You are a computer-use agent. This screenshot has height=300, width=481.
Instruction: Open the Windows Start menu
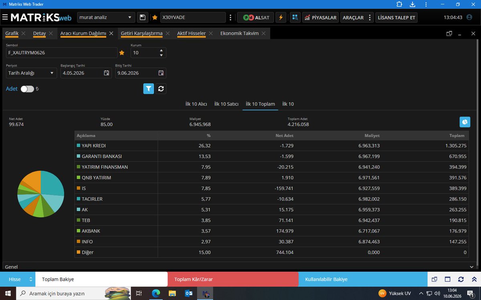(x=8, y=293)
